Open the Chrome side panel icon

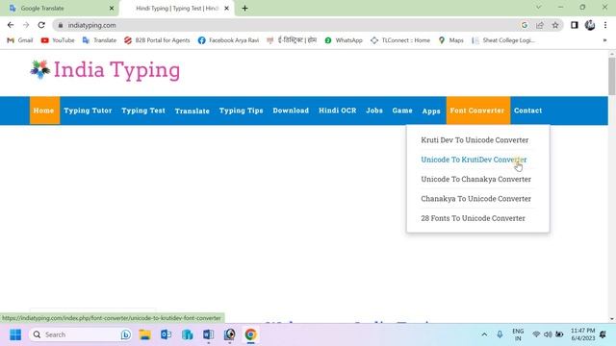[x=575, y=25]
